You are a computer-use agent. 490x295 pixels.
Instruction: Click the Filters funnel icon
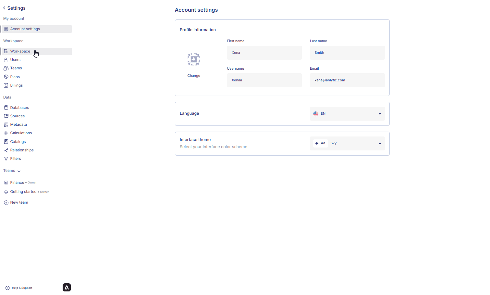6,159
